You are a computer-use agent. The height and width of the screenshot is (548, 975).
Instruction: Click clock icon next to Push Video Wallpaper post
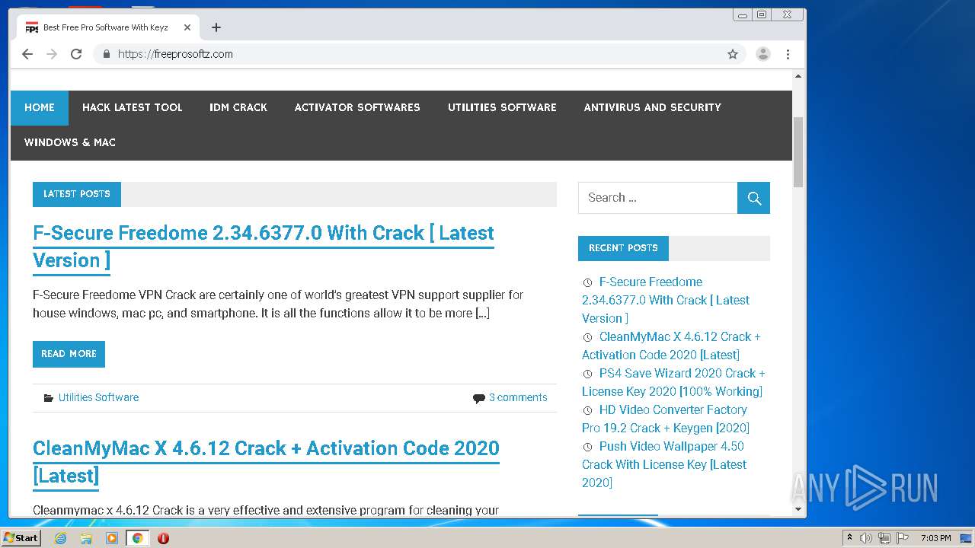587,447
